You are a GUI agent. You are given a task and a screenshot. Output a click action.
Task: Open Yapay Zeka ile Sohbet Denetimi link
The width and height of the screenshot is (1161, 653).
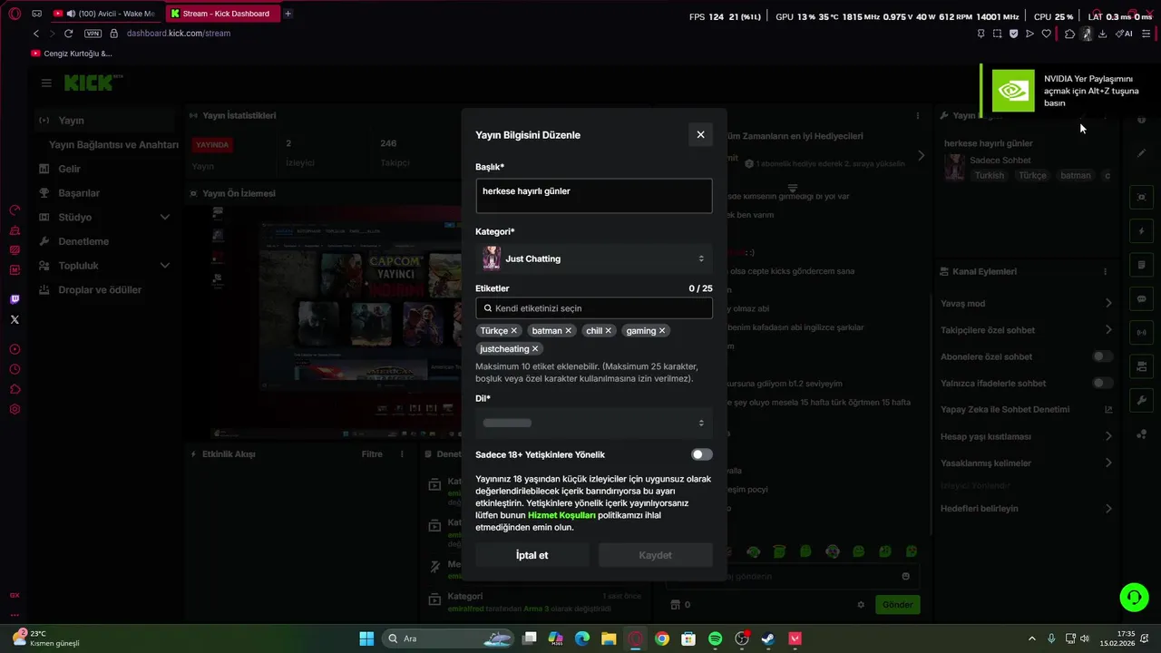(1108, 410)
